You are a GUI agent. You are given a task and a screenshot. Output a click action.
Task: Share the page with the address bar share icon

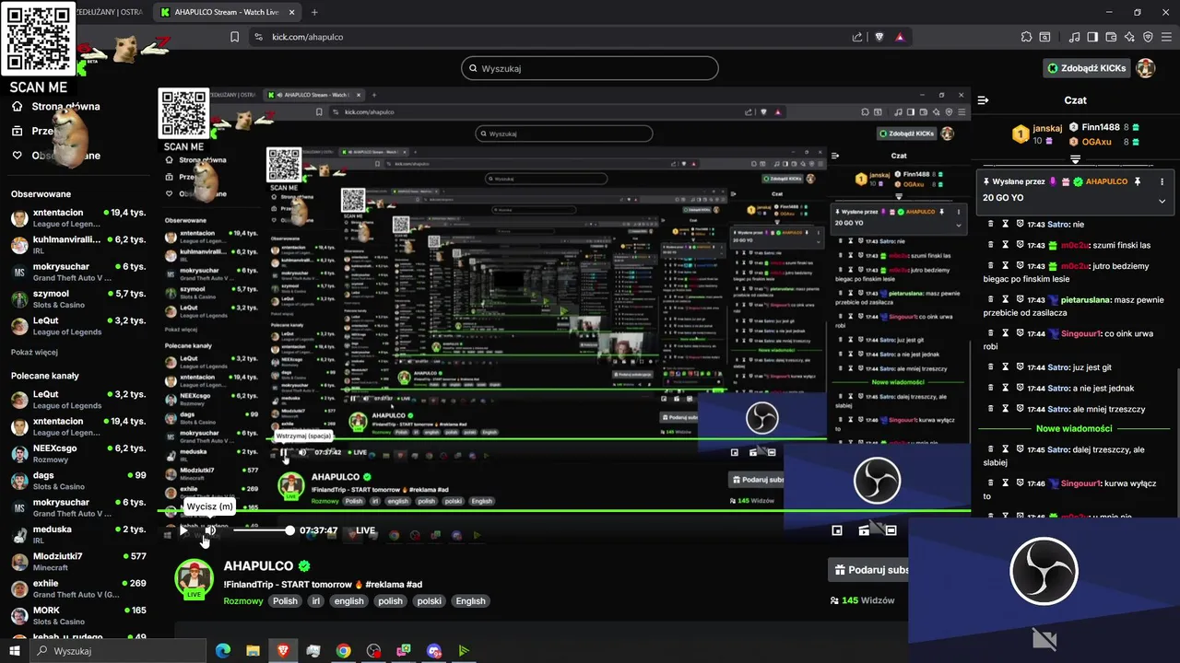857,37
